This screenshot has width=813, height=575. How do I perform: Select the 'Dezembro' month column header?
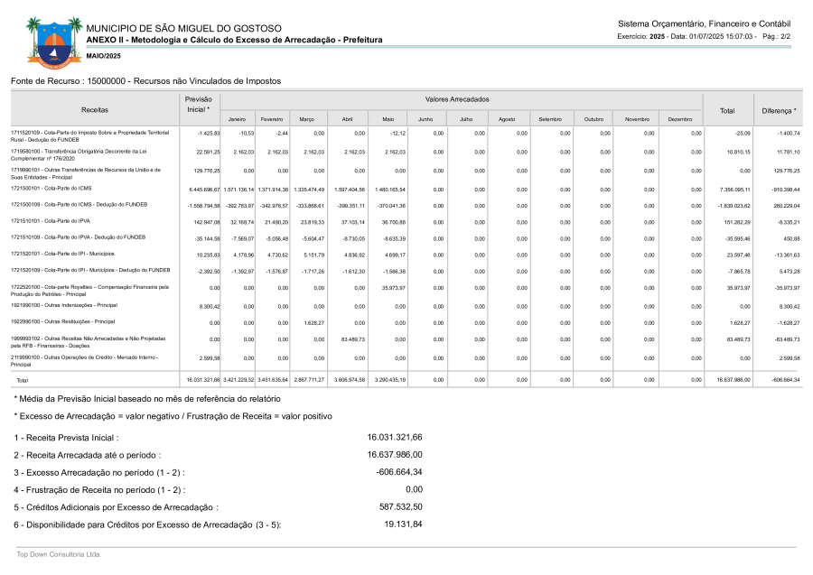(680, 119)
